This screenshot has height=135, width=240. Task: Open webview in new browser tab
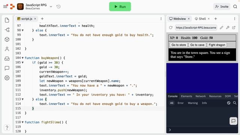(x=234, y=27)
